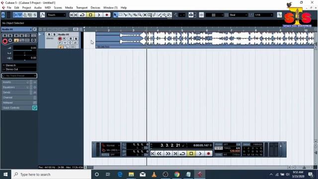
Task: Open the Transport menu
Action: pos(81,7)
